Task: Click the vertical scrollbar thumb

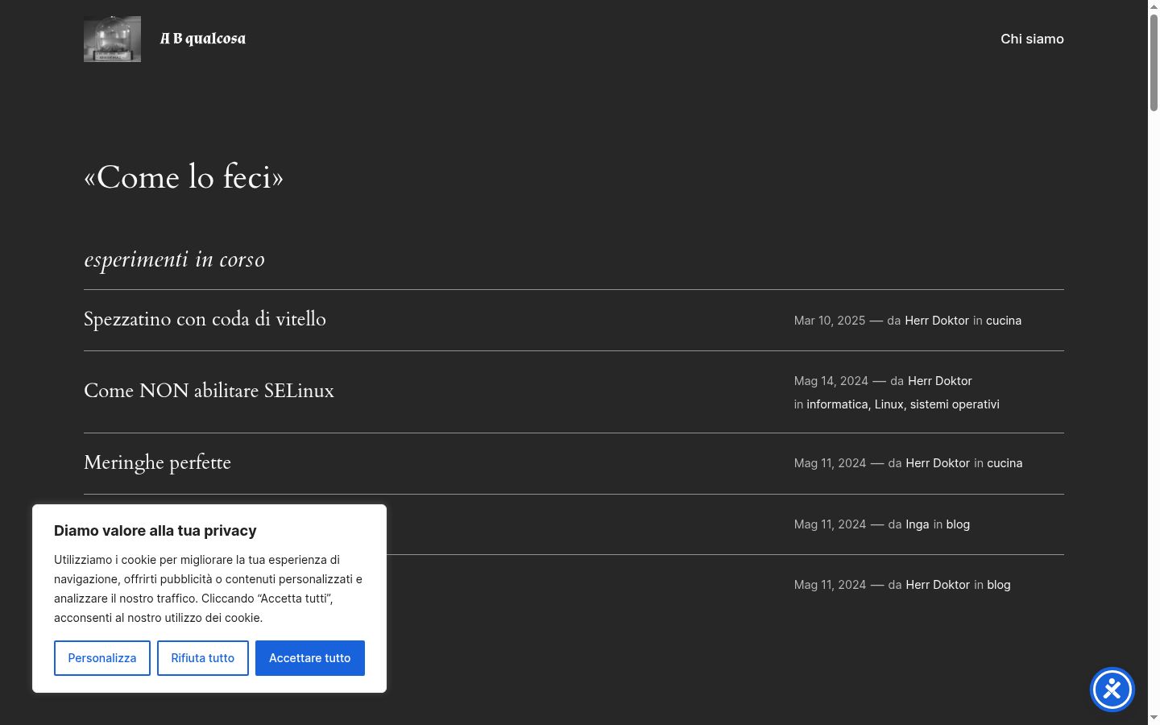Action: (x=1154, y=62)
